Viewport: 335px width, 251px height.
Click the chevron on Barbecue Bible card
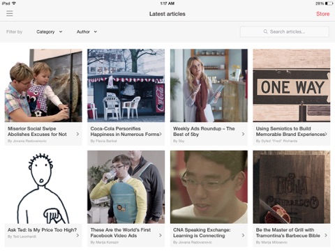tap(326, 236)
